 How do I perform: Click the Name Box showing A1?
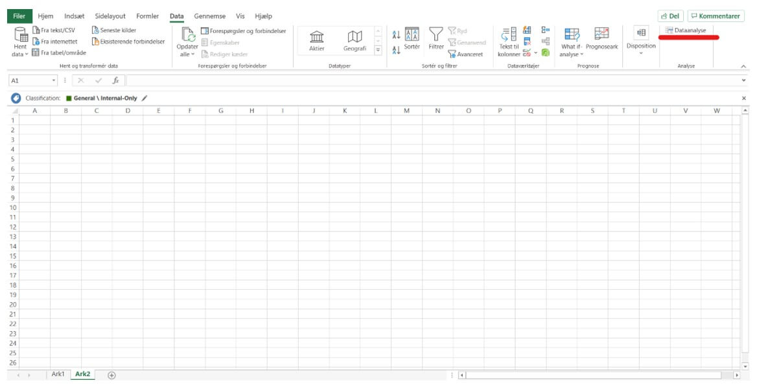click(29, 80)
